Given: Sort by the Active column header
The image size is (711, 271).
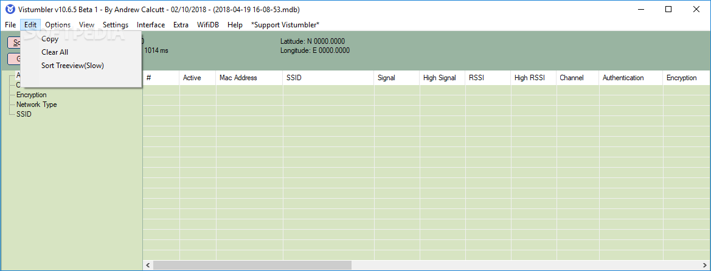Looking at the screenshot, I should 197,78.
